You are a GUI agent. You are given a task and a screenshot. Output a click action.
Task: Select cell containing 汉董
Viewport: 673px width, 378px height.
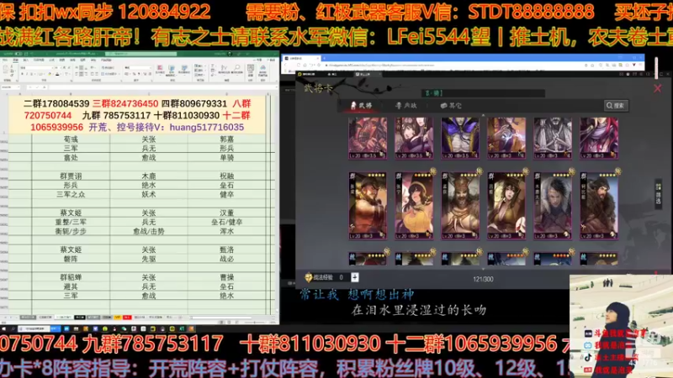click(x=226, y=213)
